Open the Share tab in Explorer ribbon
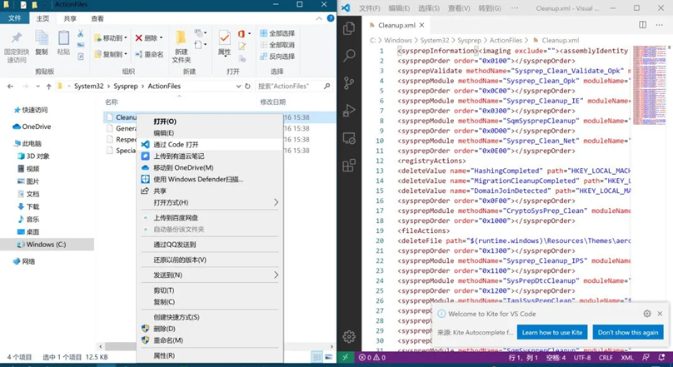This screenshot has height=367, width=673. click(69, 18)
